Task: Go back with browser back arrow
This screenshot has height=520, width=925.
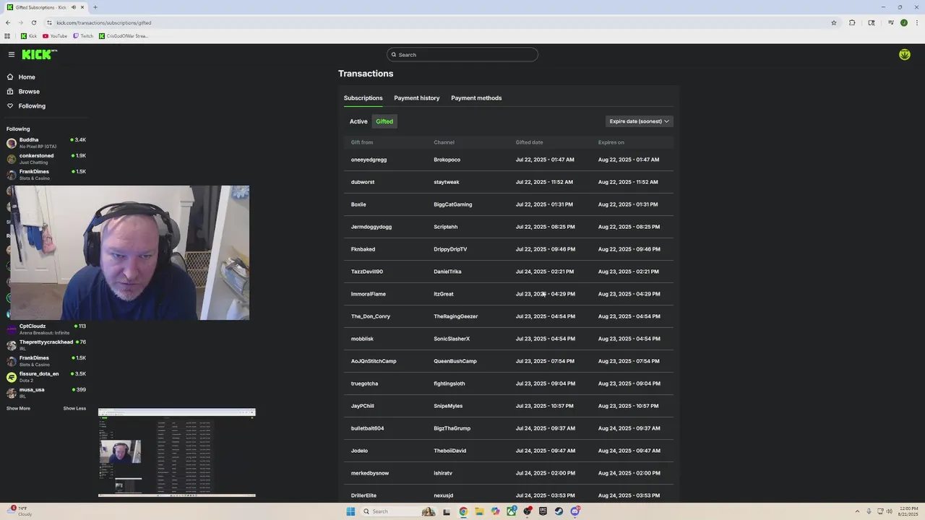Action: tap(8, 22)
